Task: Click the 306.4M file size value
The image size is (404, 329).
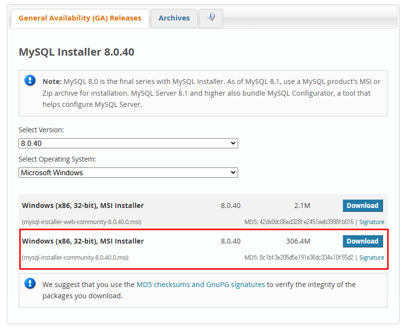Action: point(298,241)
